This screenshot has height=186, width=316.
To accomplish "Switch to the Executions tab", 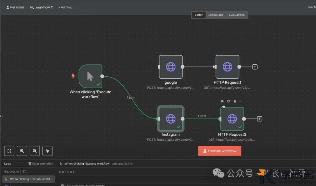I will point(216,15).
